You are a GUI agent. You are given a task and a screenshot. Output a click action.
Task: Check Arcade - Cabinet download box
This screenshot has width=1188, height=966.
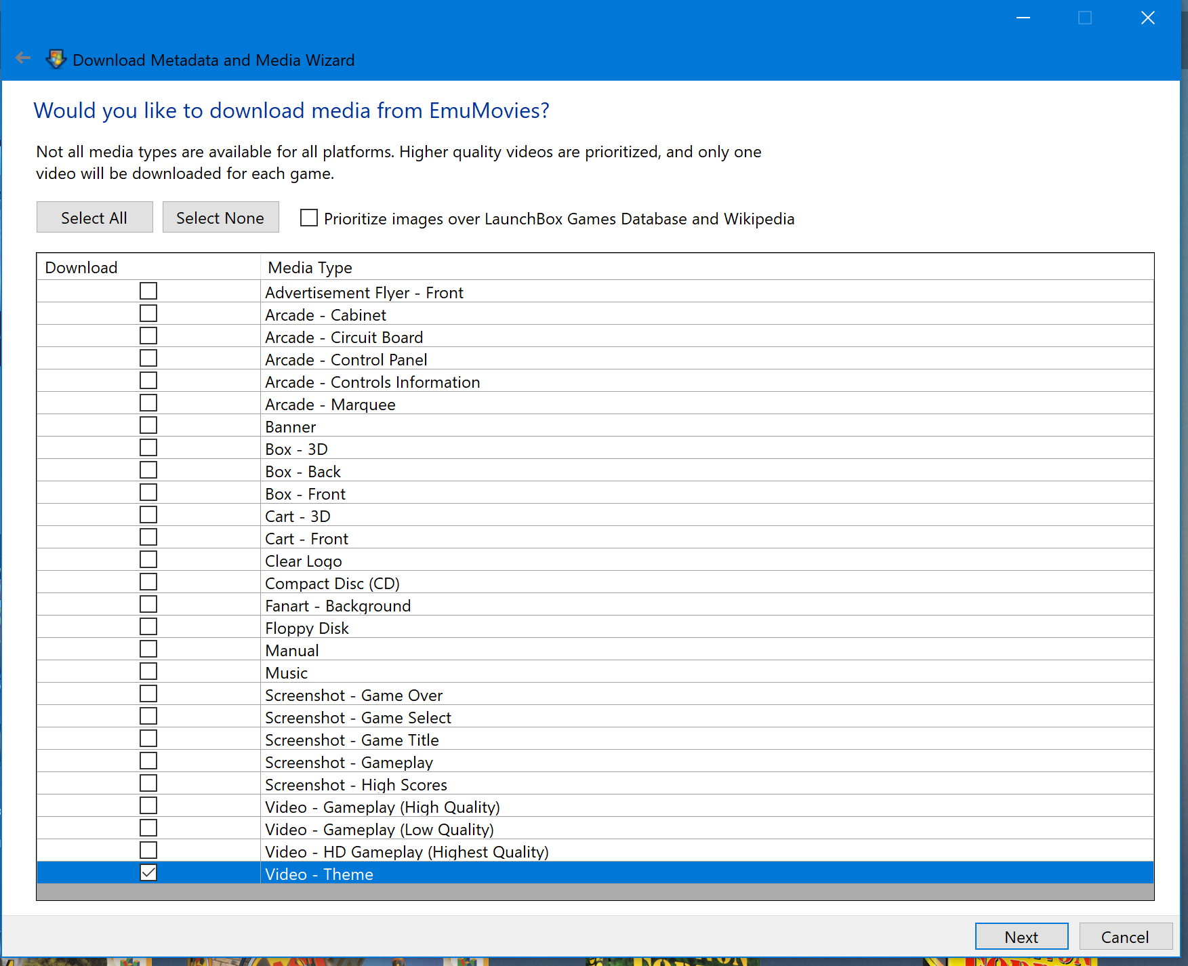click(x=148, y=313)
